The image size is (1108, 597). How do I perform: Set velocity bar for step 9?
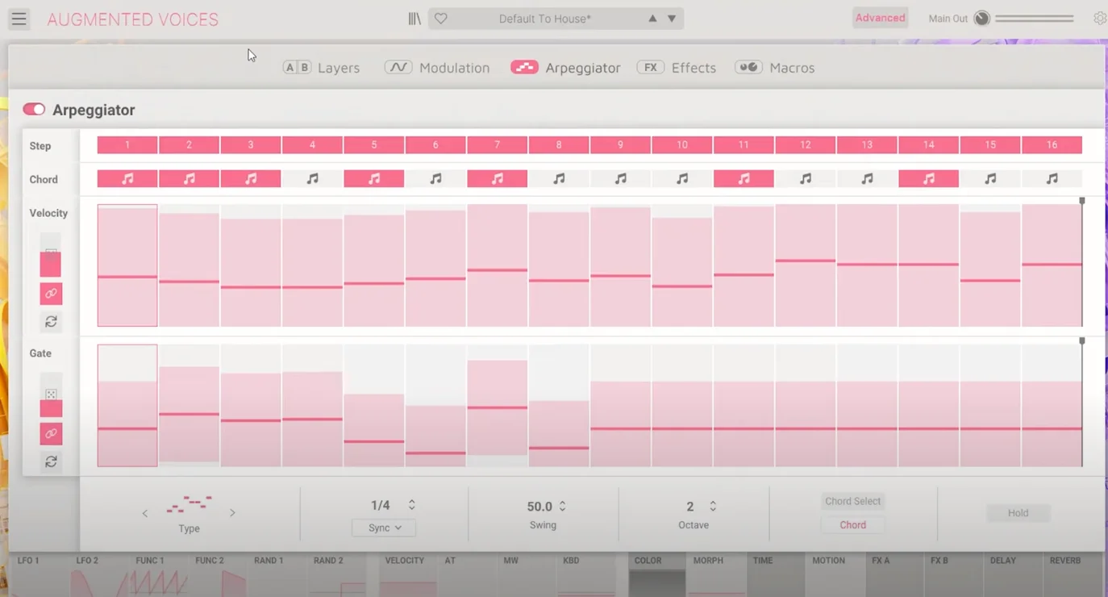click(620, 265)
